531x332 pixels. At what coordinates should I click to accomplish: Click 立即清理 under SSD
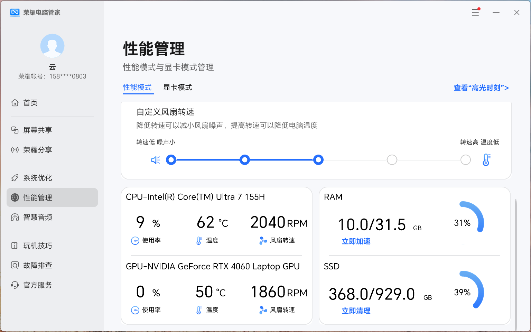tap(356, 311)
